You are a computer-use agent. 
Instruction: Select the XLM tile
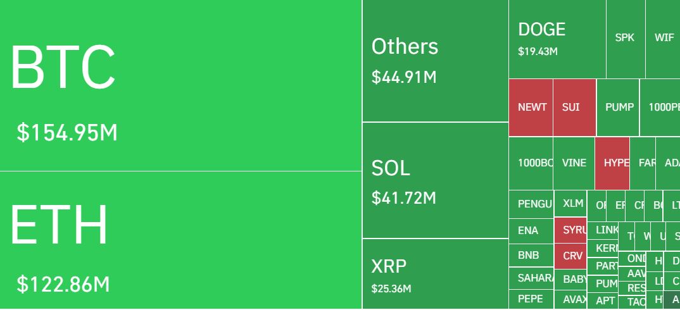coord(570,203)
